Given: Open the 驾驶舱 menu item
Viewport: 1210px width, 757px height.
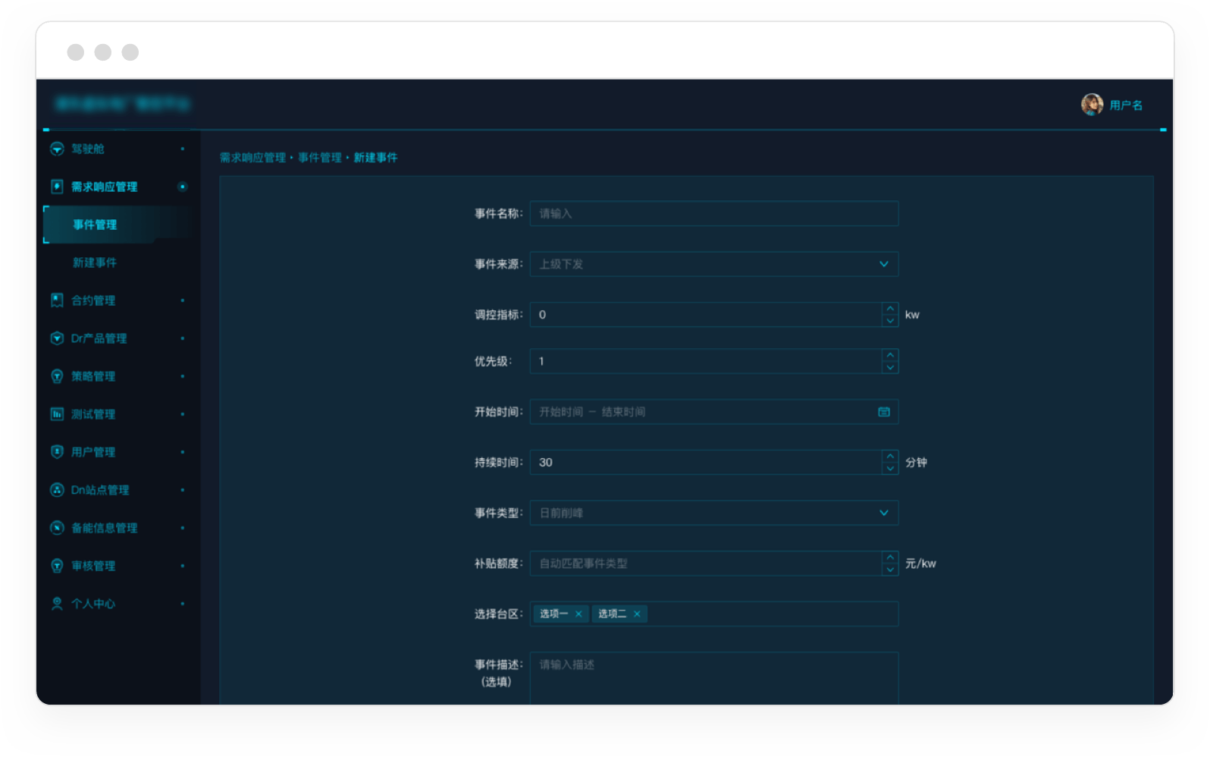Looking at the screenshot, I should (118, 149).
